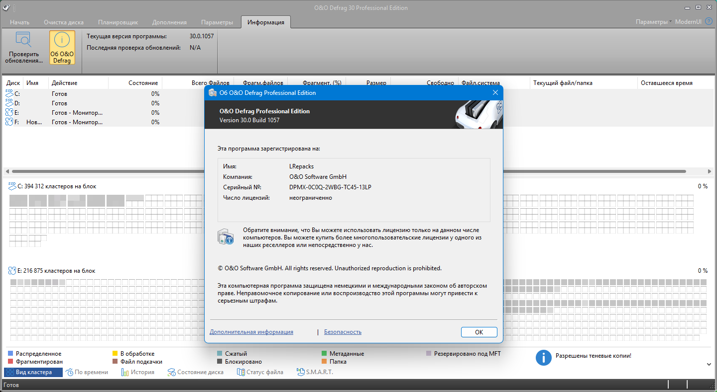
Task: Click the blue Распределенное legend color swatch
Action: coord(11,354)
